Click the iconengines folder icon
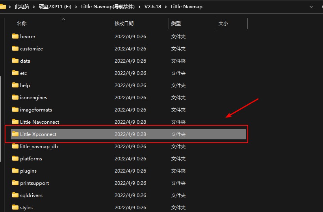323x212 pixels. (15, 97)
